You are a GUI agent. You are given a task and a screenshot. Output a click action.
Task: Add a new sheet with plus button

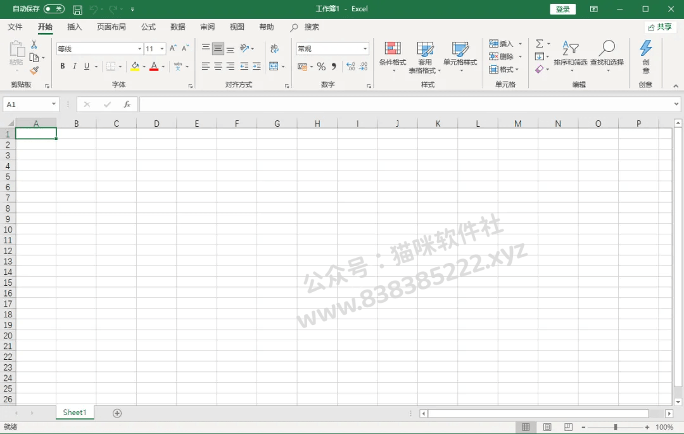(117, 413)
